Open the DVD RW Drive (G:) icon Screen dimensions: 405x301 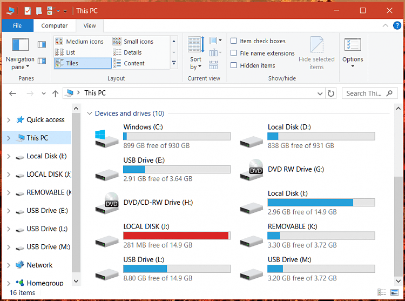click(251, 170)
